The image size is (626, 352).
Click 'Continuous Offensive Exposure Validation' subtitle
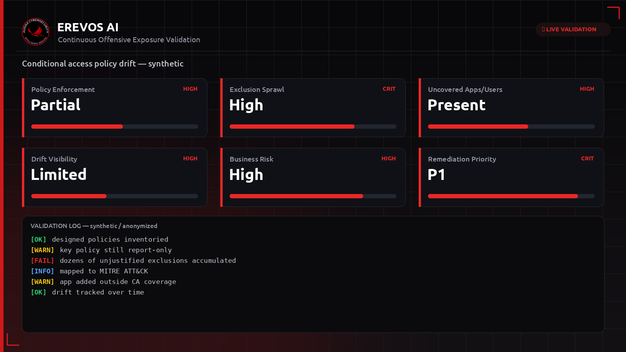point(129,40)
